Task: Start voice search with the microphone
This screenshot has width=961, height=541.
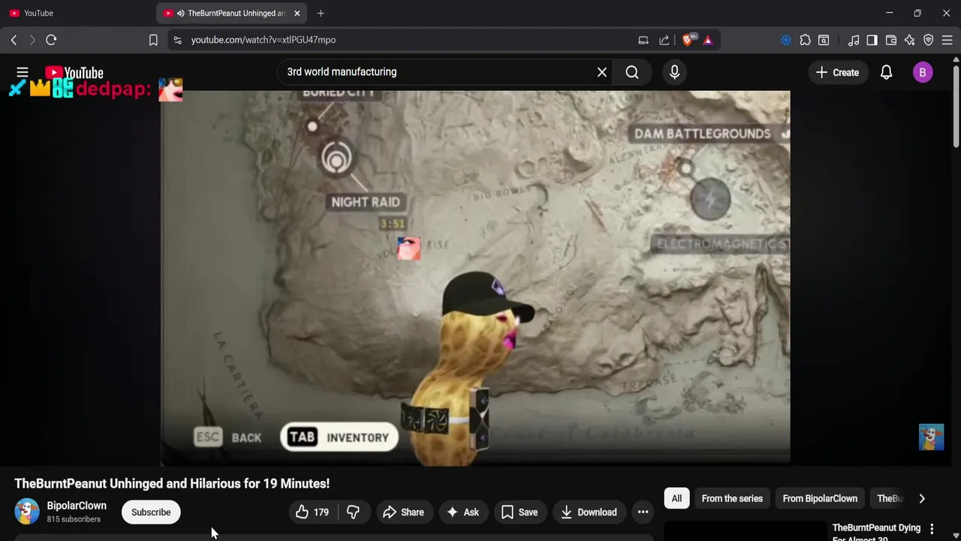Action: [674, 72]
